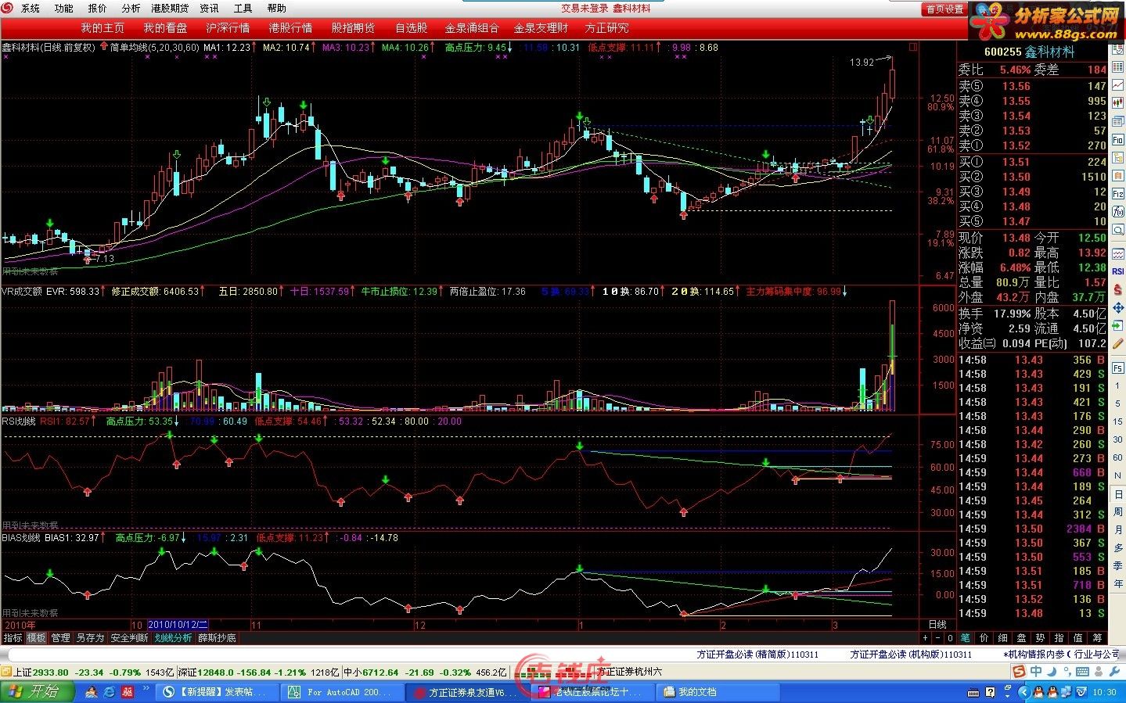Open 方证开盘必读(机构版)110311 link
1126x703 pixels.
911,655
